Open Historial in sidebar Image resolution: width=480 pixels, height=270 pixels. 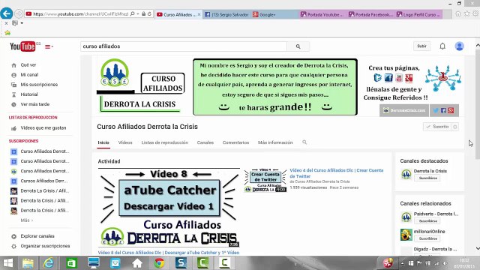(29, 94)
